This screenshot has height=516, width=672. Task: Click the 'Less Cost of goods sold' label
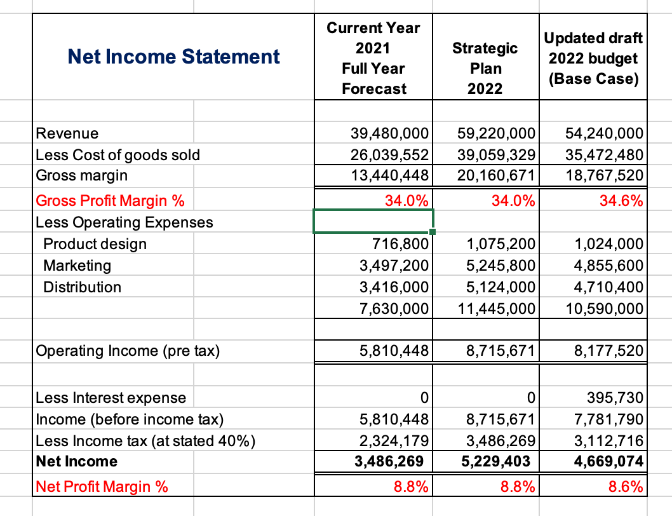(118, 155)
